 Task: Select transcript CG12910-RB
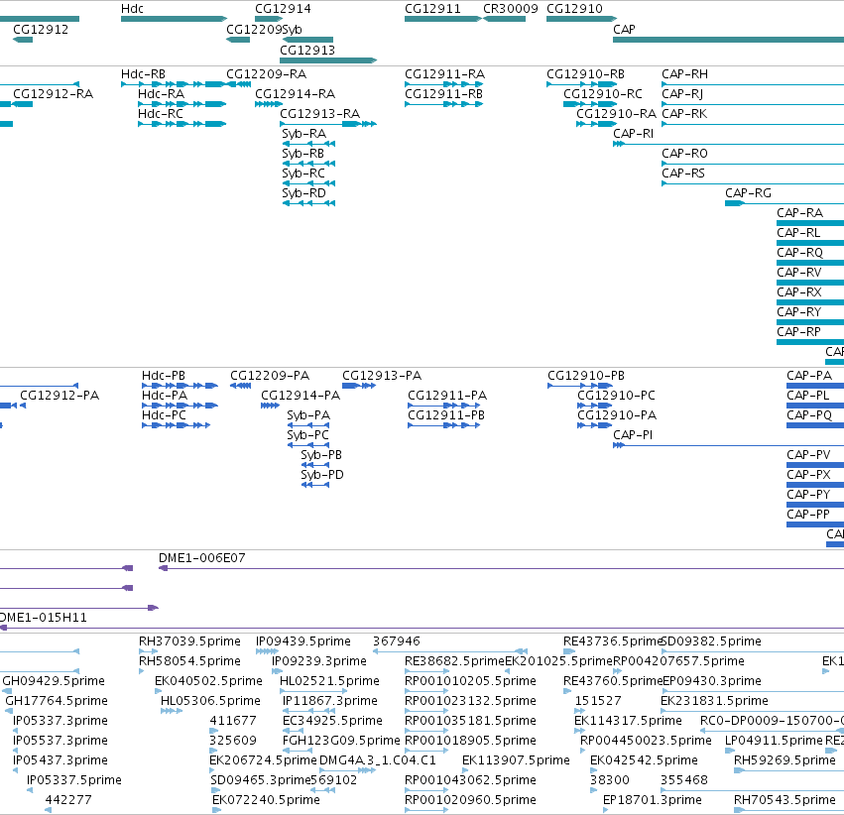(x=581, y=84)
